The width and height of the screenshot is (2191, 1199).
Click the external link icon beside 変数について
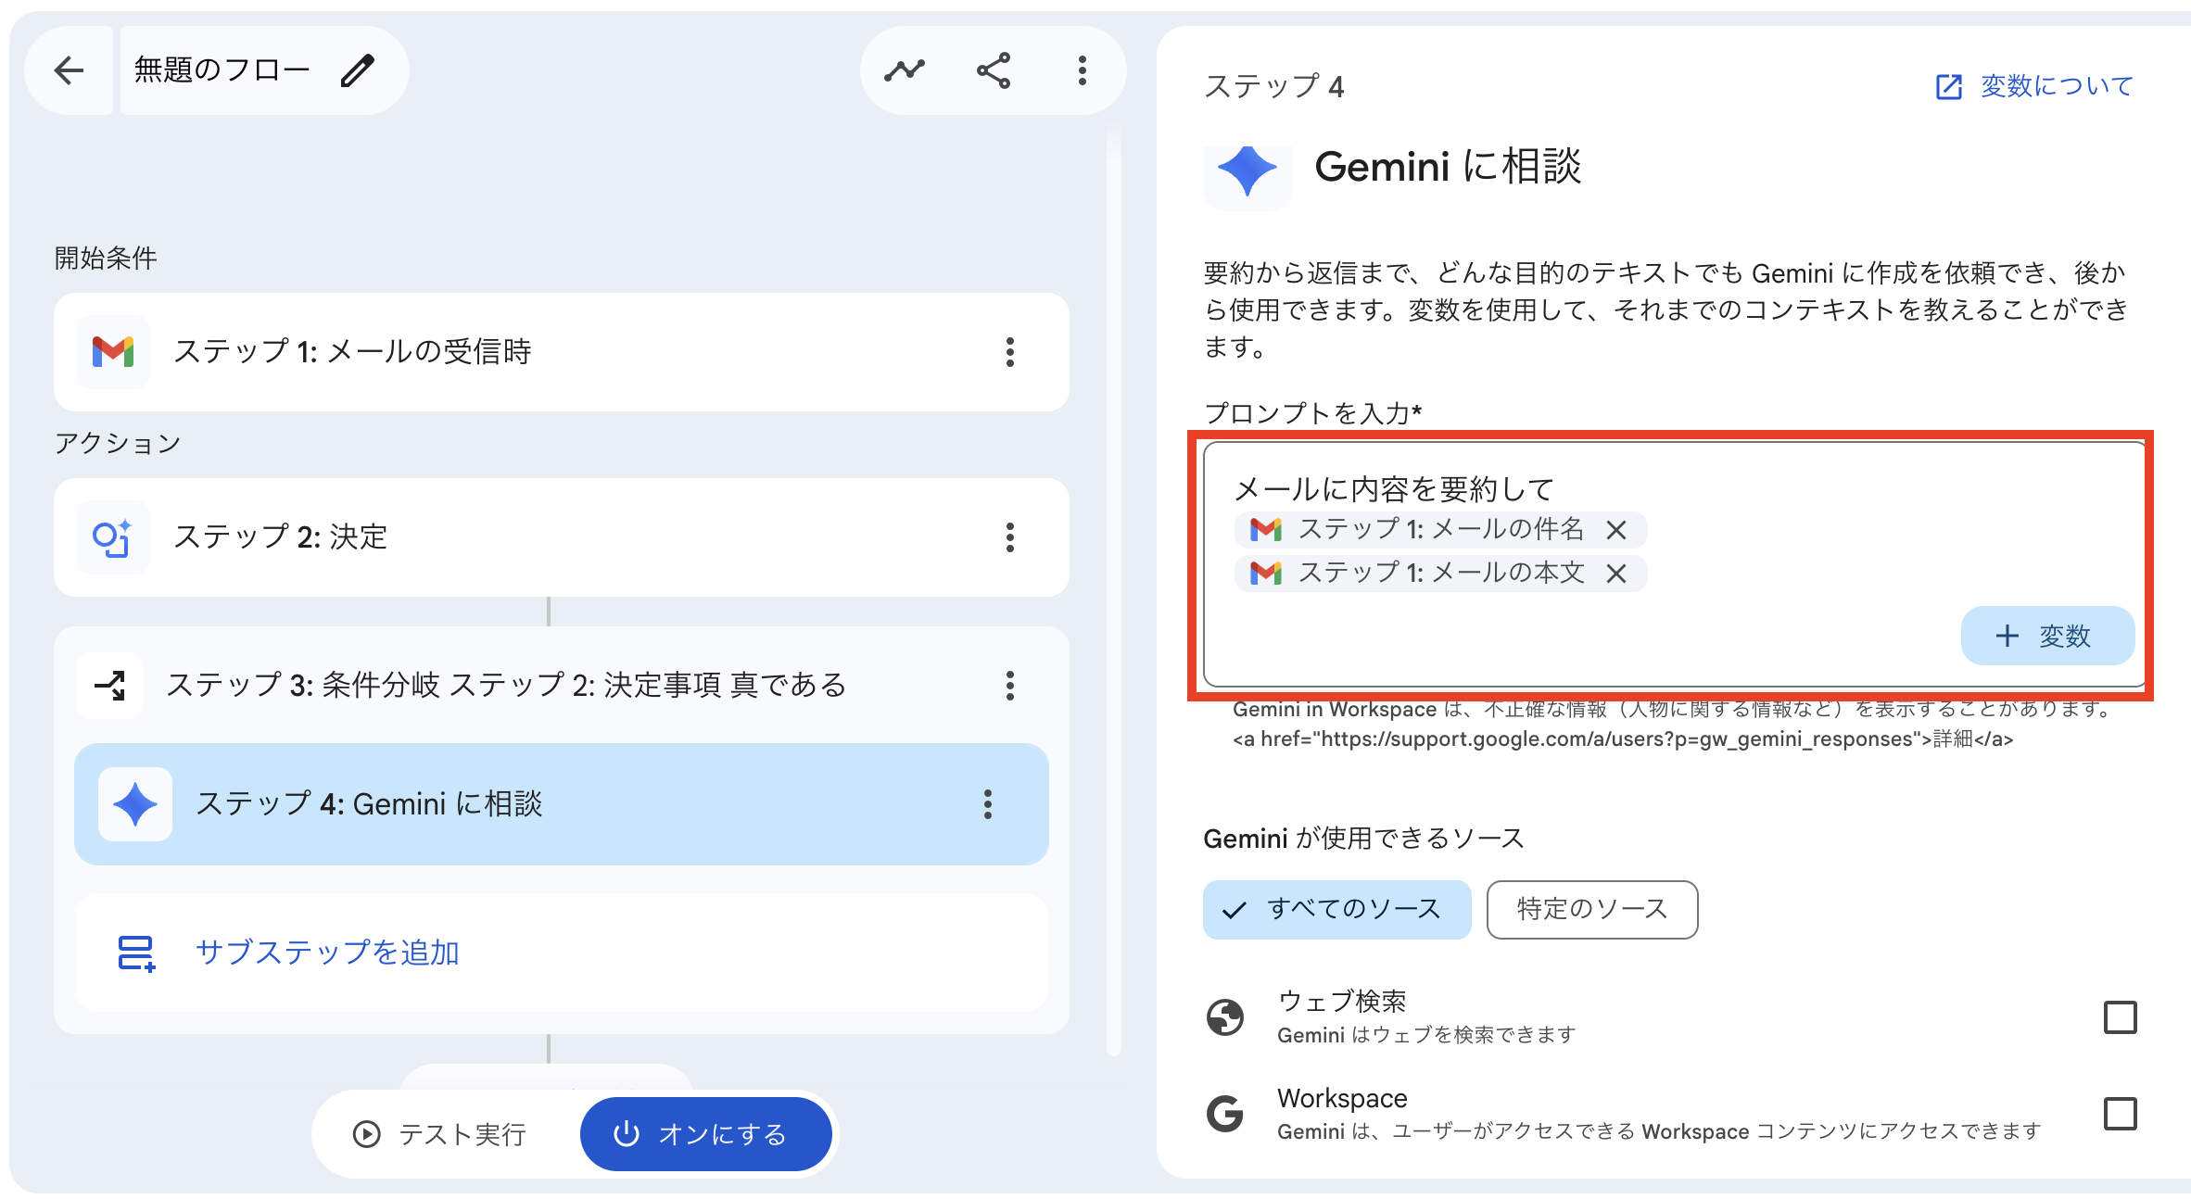click(x=1948, y=87)
